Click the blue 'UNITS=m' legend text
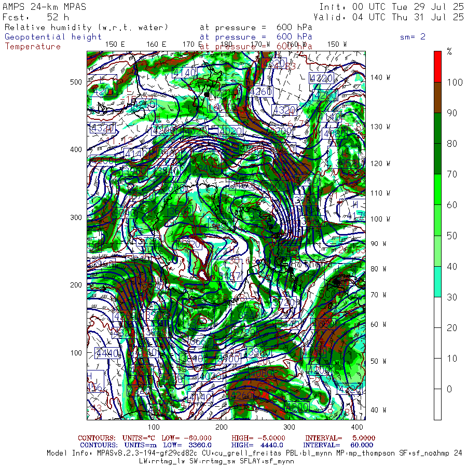 (x=140, y=445)
